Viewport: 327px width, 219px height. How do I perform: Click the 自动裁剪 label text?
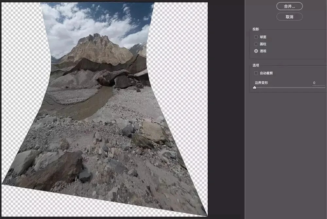point(266,73)
